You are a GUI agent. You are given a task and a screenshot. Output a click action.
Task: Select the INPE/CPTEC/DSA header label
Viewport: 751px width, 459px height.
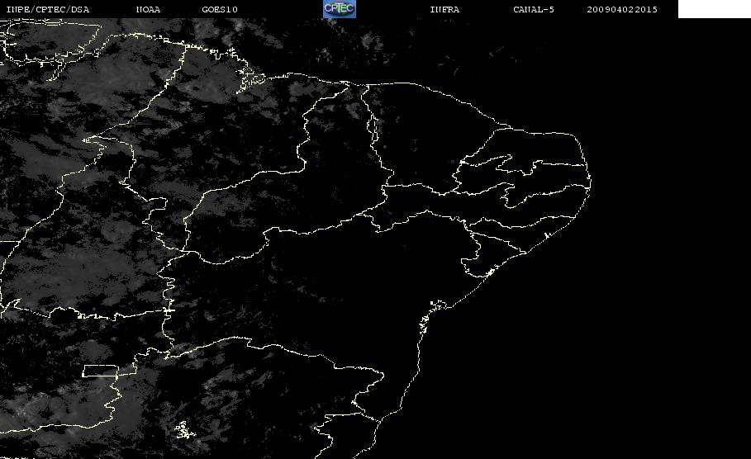coord(47,9)
